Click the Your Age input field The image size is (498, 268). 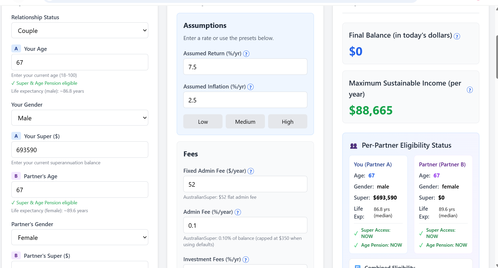point(80,62)
